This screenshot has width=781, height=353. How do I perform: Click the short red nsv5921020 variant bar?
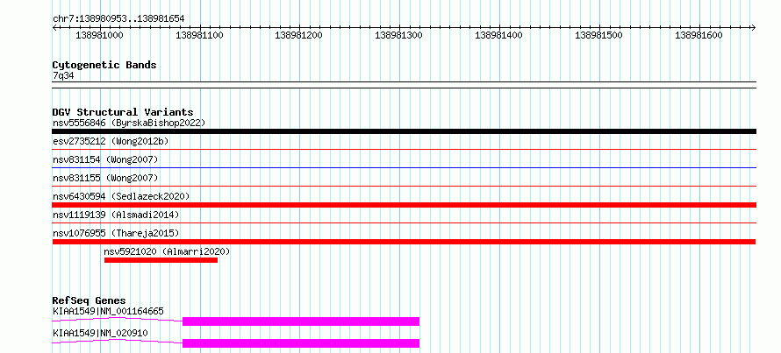coord(161,260)
